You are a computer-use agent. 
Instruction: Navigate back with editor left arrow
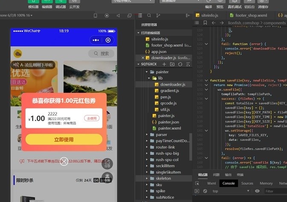coord(213,23)
